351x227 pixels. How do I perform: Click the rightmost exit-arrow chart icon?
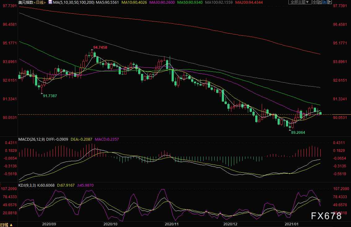click(330, 2)
